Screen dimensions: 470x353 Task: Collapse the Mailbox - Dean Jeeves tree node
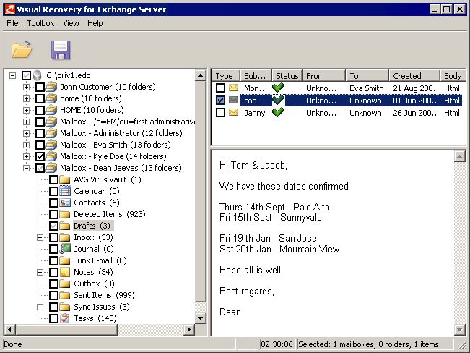27,168
